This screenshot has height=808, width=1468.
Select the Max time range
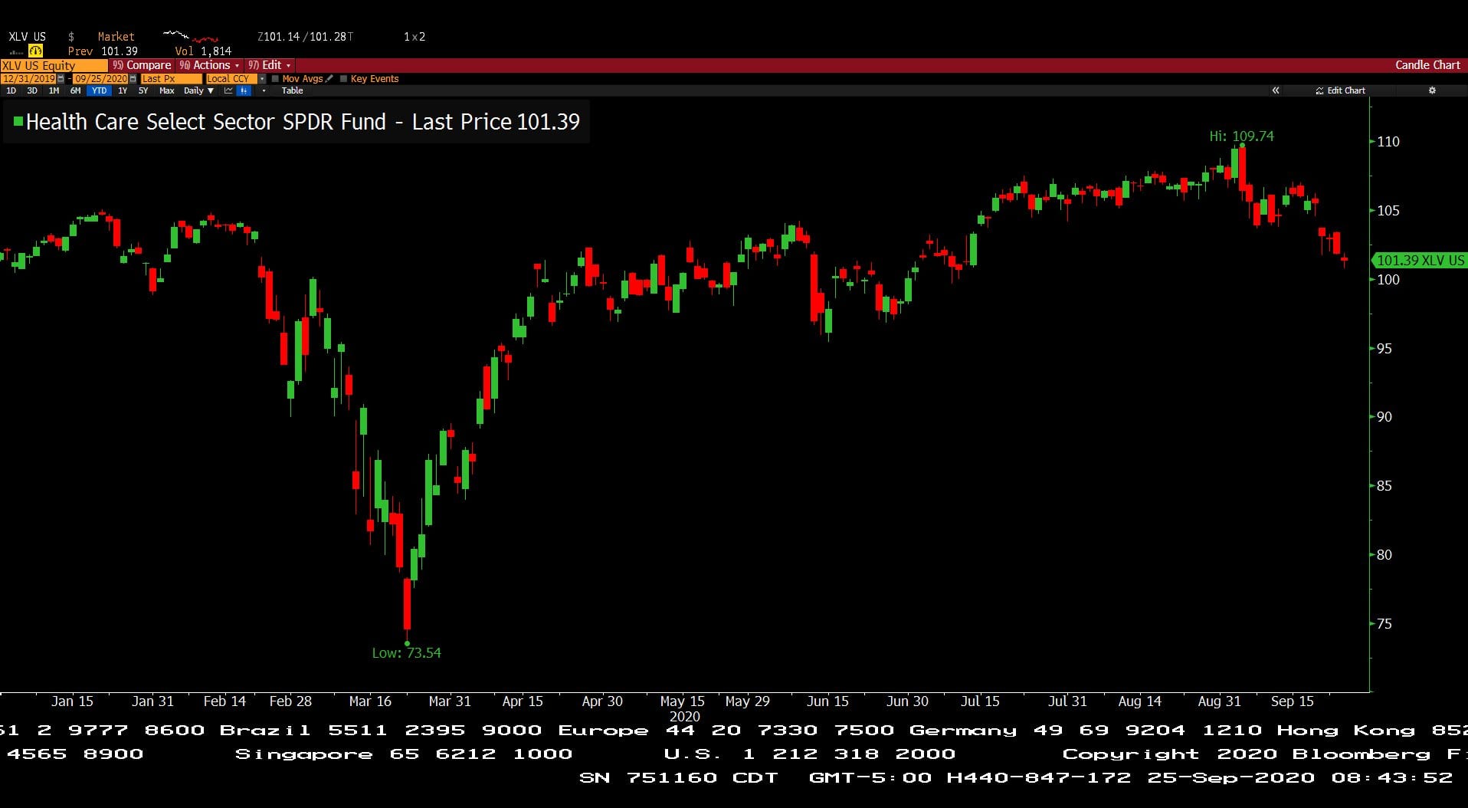coord(166,90)
